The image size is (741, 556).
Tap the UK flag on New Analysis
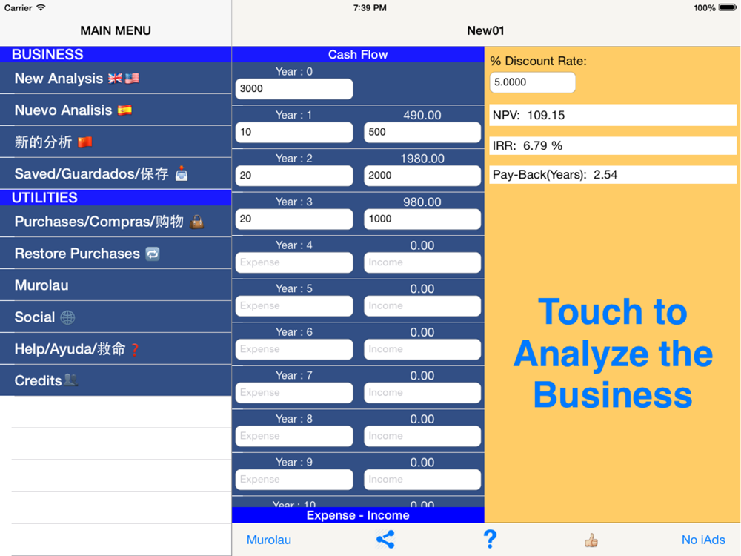point(115,79)
